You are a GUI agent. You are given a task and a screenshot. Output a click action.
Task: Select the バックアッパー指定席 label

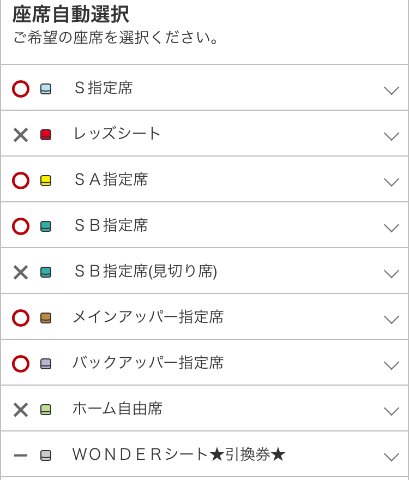pos(148,363)
